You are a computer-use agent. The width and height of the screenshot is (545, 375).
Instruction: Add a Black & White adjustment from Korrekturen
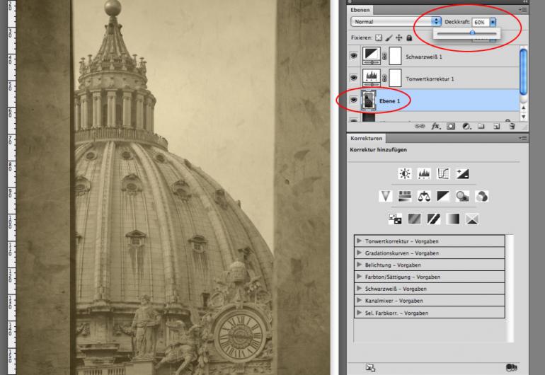[443, 197]
